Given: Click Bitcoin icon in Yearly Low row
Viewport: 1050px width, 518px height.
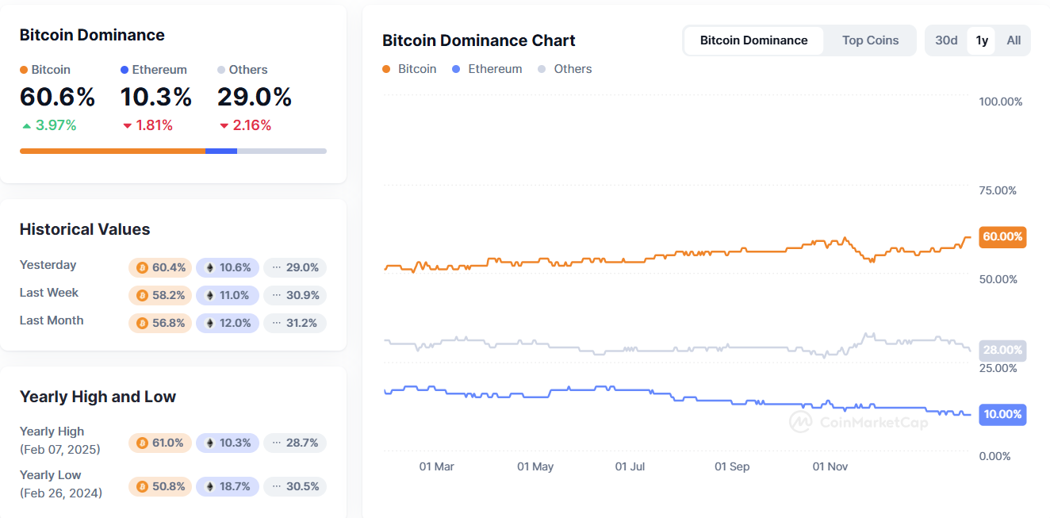Looking at the screenshot, I should (143, 487).
